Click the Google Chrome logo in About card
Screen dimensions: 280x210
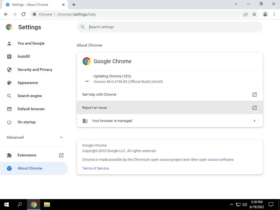pos(87,61)
